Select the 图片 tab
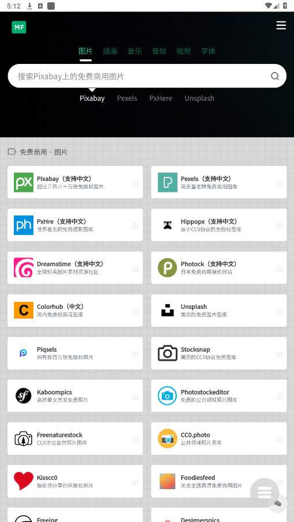This screenshot has height=522, width=294. [85, 51]
